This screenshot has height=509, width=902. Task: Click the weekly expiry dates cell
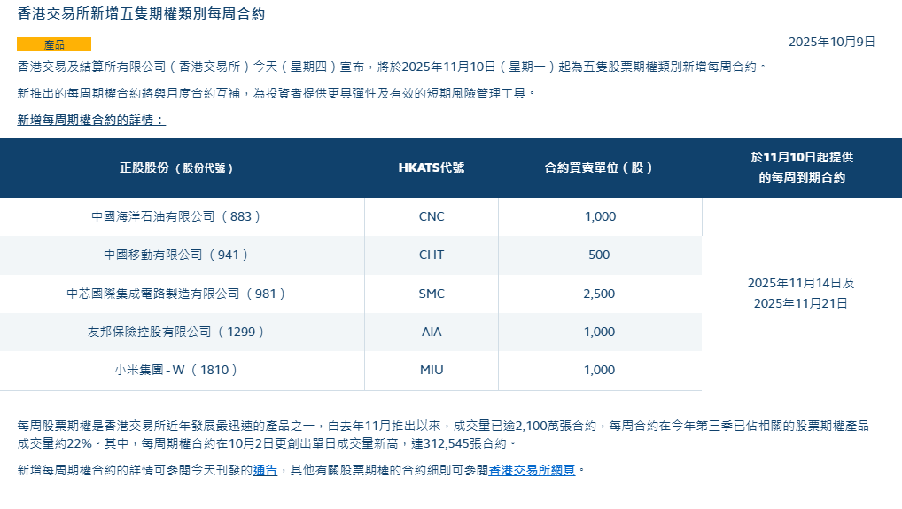click(x=801, y=294)
